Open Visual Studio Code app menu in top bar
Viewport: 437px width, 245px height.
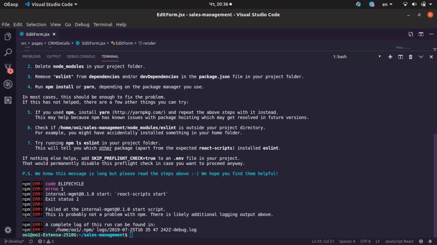click(x=51, y=4)
